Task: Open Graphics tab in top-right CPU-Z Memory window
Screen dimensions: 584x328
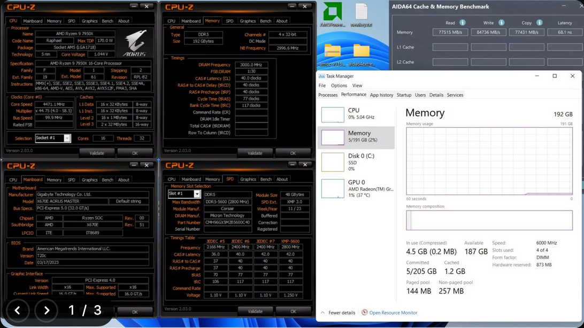Action: coord(248,21)
